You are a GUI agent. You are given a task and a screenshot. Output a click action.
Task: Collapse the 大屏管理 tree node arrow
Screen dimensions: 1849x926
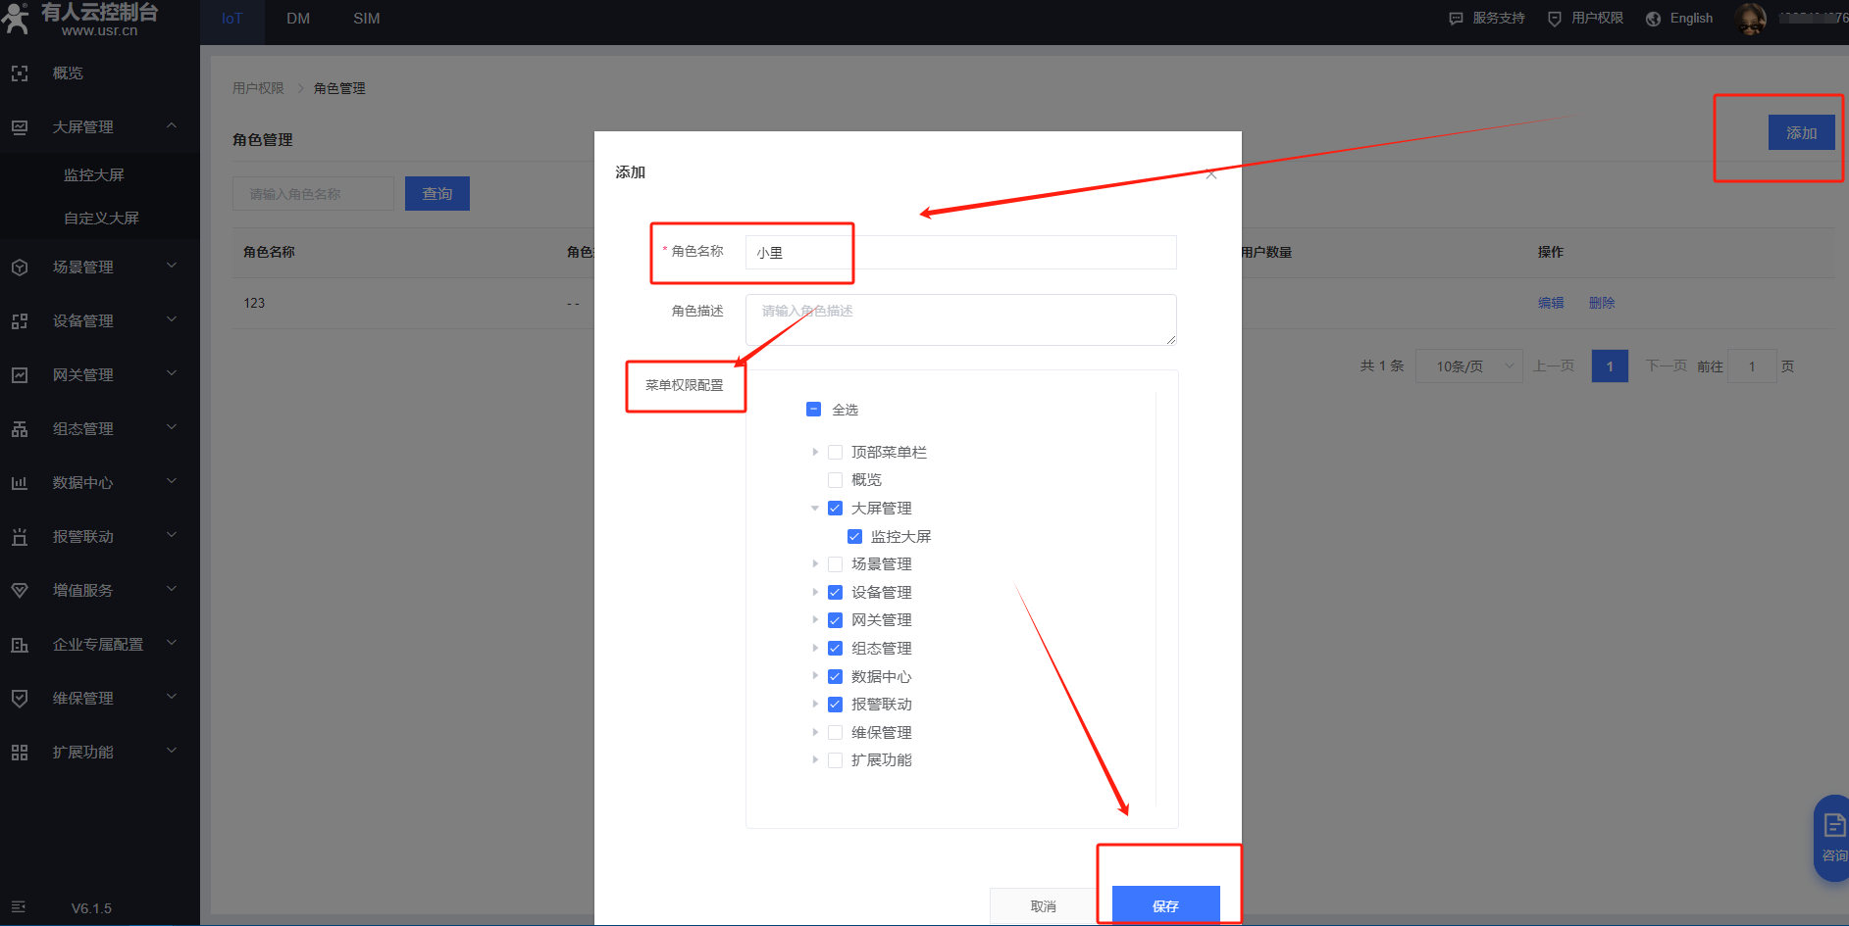[x=815, y=509]
